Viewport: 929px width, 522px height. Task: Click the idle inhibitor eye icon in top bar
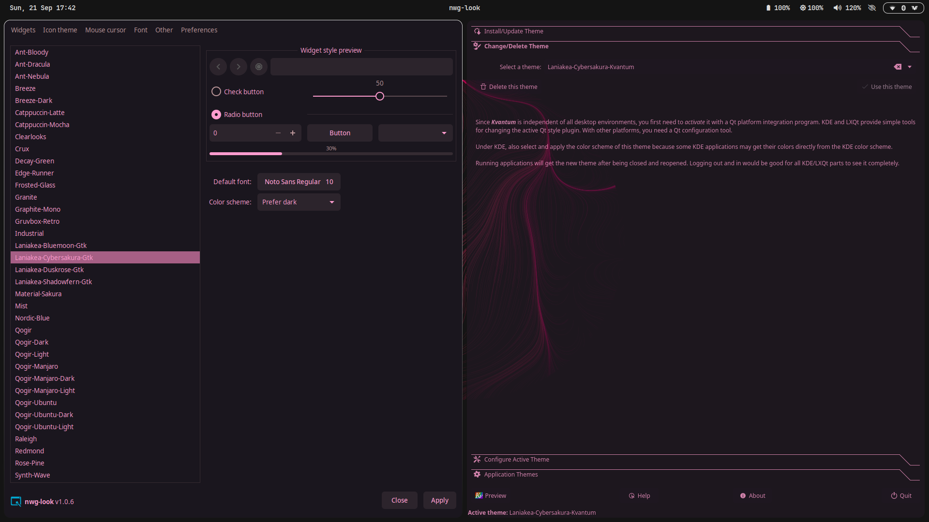click(872, 8)
